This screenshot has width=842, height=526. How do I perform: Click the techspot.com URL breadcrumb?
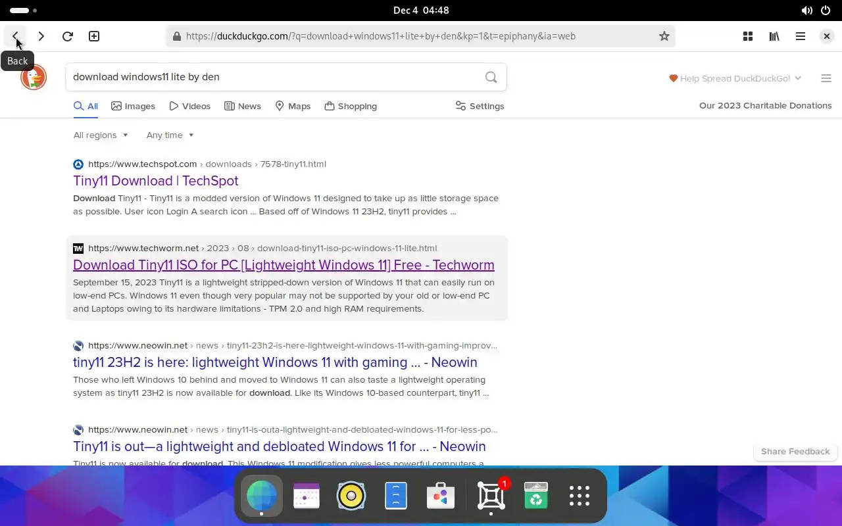click(207, 164)
